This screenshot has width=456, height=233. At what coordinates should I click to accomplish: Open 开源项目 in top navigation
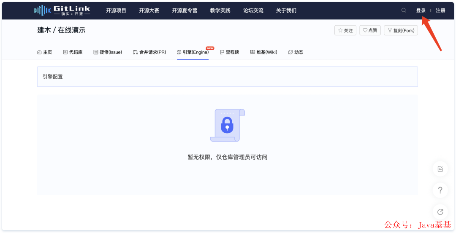coord(116,11)
